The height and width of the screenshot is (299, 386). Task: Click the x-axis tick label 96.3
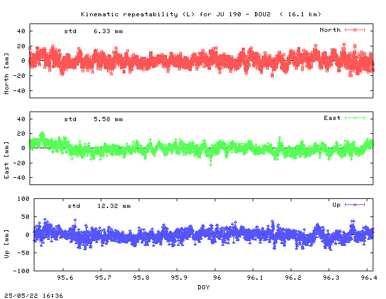coord(331,277)
